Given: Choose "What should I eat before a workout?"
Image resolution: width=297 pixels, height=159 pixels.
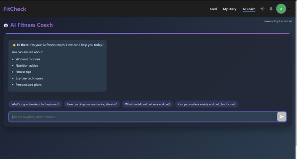Looking at the screenshot, I should pos(147,104).
